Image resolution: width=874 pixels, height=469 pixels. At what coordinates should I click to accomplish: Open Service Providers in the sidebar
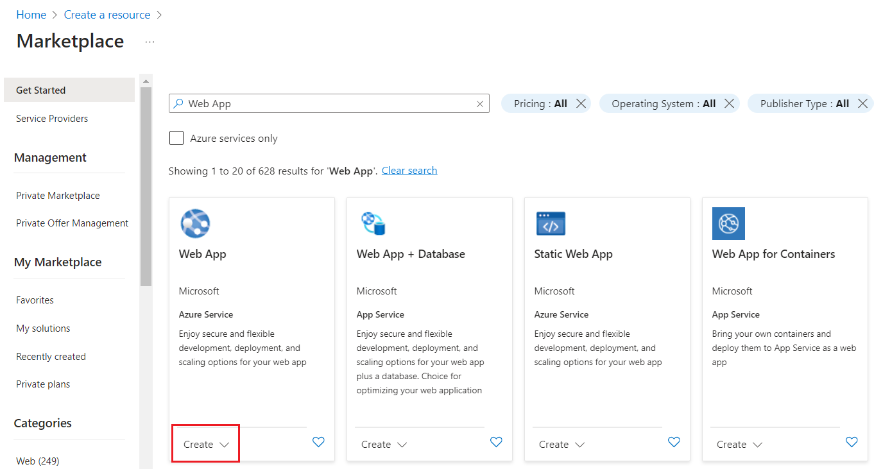click(52, 119)
